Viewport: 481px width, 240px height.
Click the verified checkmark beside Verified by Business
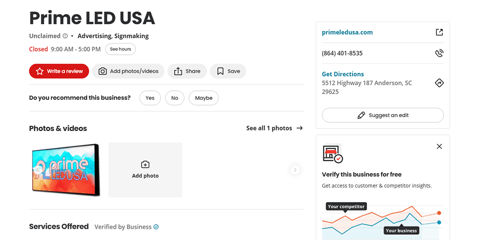(156, 227)
